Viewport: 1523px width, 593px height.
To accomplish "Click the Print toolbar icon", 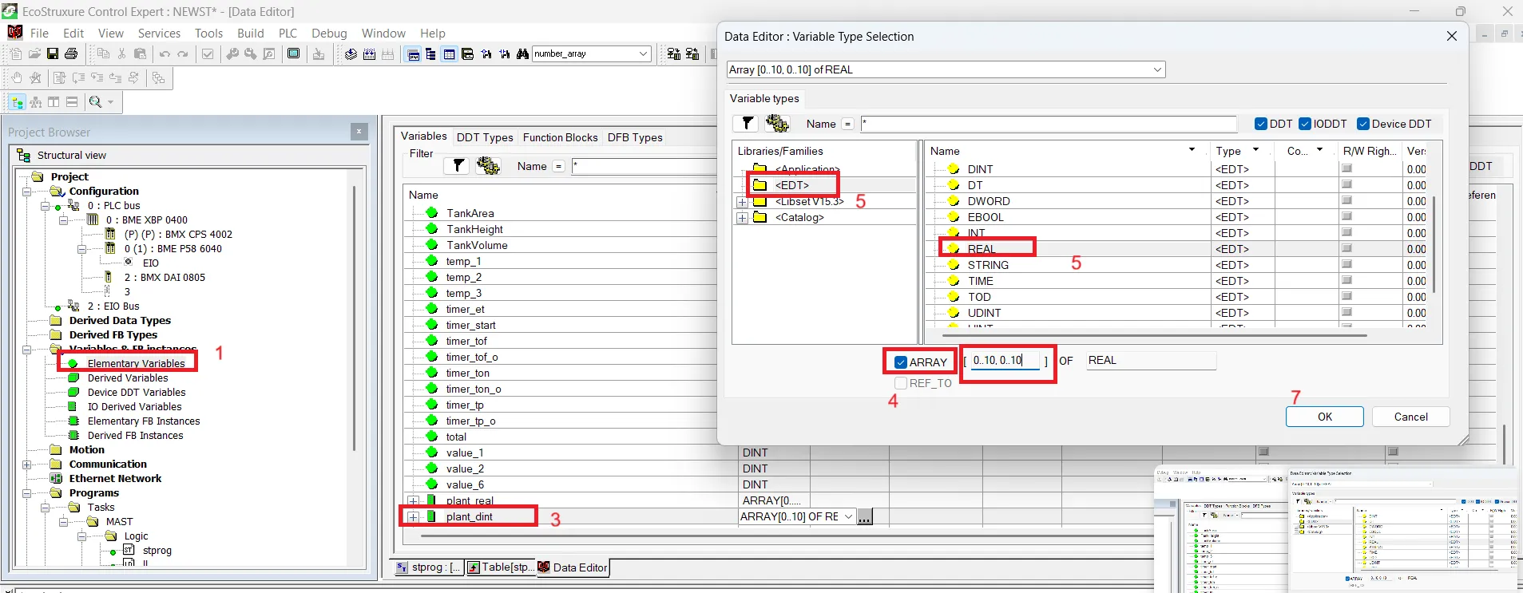I will (71, 53).
